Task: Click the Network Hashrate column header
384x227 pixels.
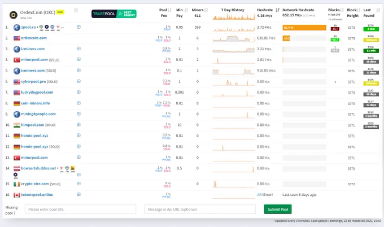Action: (x=298, y=10)
